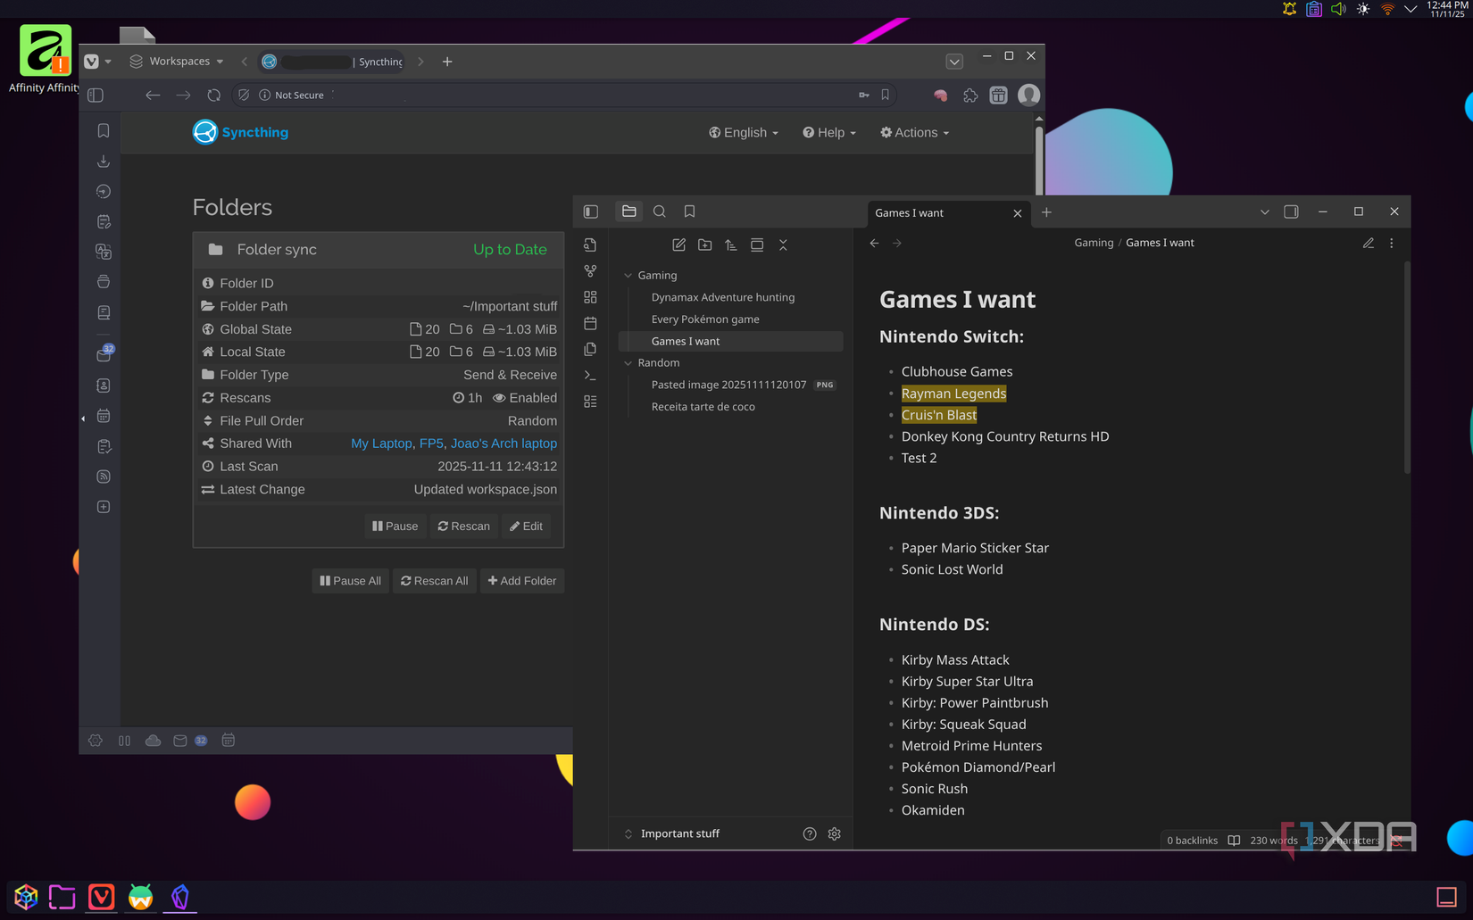Toggle Vivaldi side panel

[96, 95]
